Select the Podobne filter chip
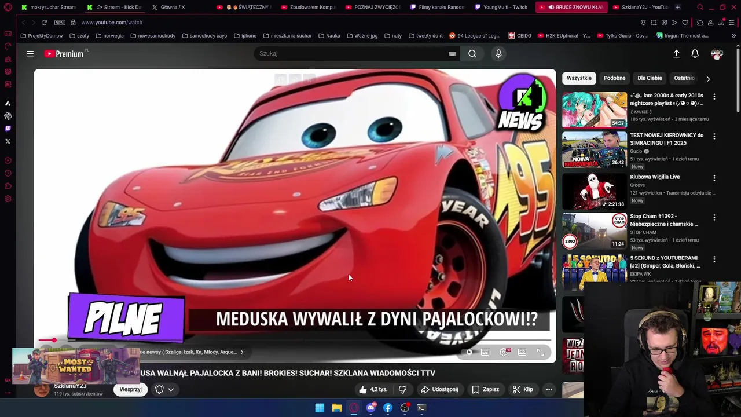The image size is (741, 417). click(x=614, y=78)
